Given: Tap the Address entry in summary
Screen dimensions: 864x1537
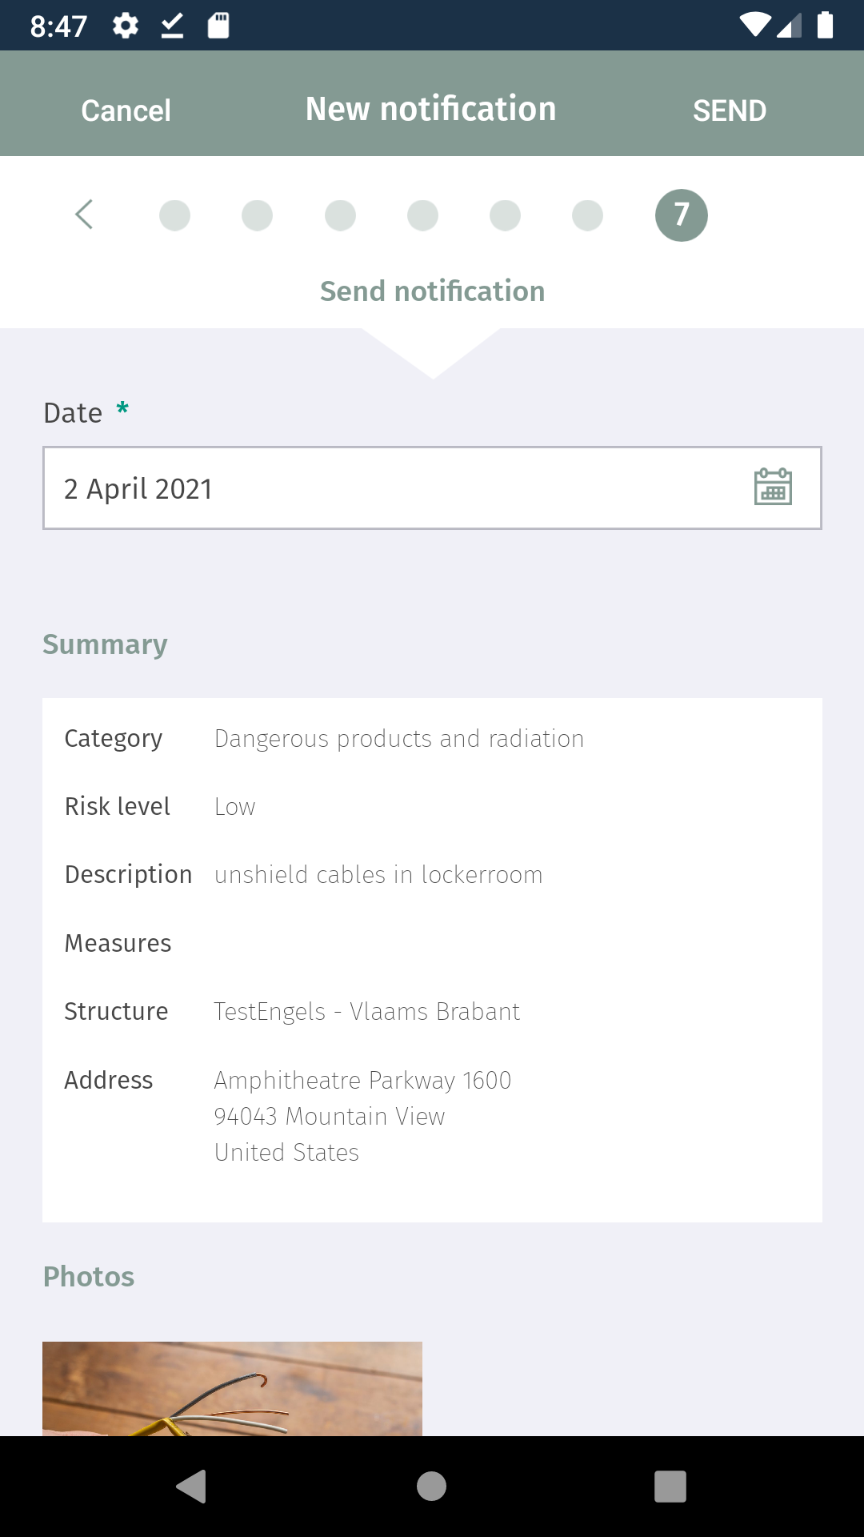Looking at the screenshot, I should [x=432, y=1116].
